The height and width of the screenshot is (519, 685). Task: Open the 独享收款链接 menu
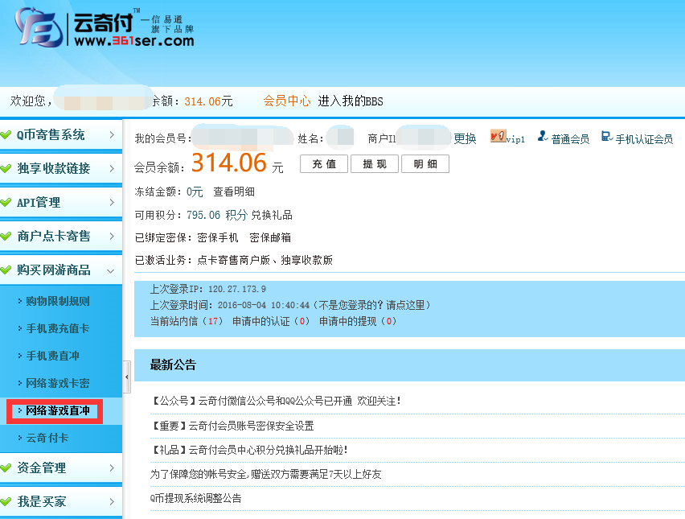point(61,168)
